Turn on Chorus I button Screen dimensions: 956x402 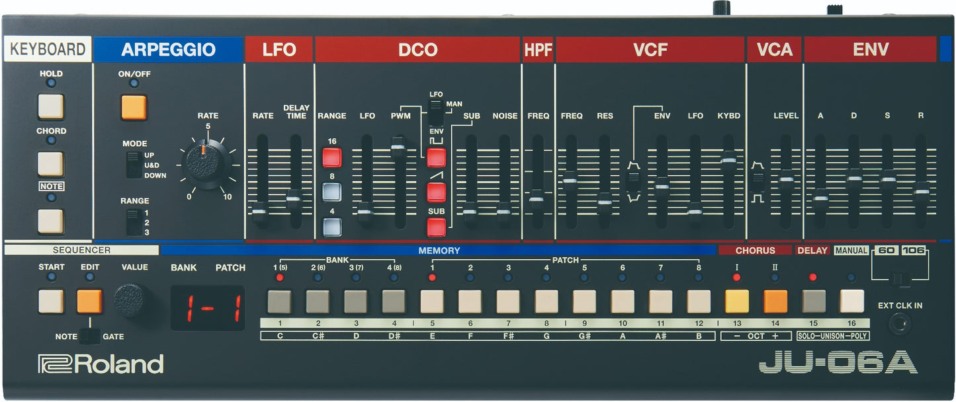737,301
